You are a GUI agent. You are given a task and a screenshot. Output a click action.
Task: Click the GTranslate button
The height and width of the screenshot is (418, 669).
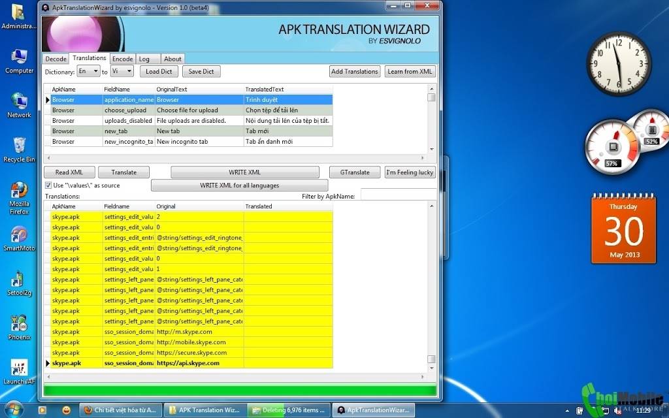point(355,172)
